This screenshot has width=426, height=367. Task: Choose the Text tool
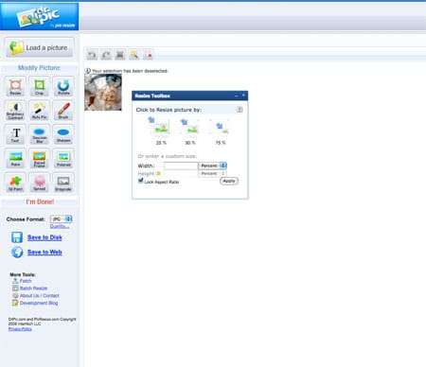coord(15,134)
